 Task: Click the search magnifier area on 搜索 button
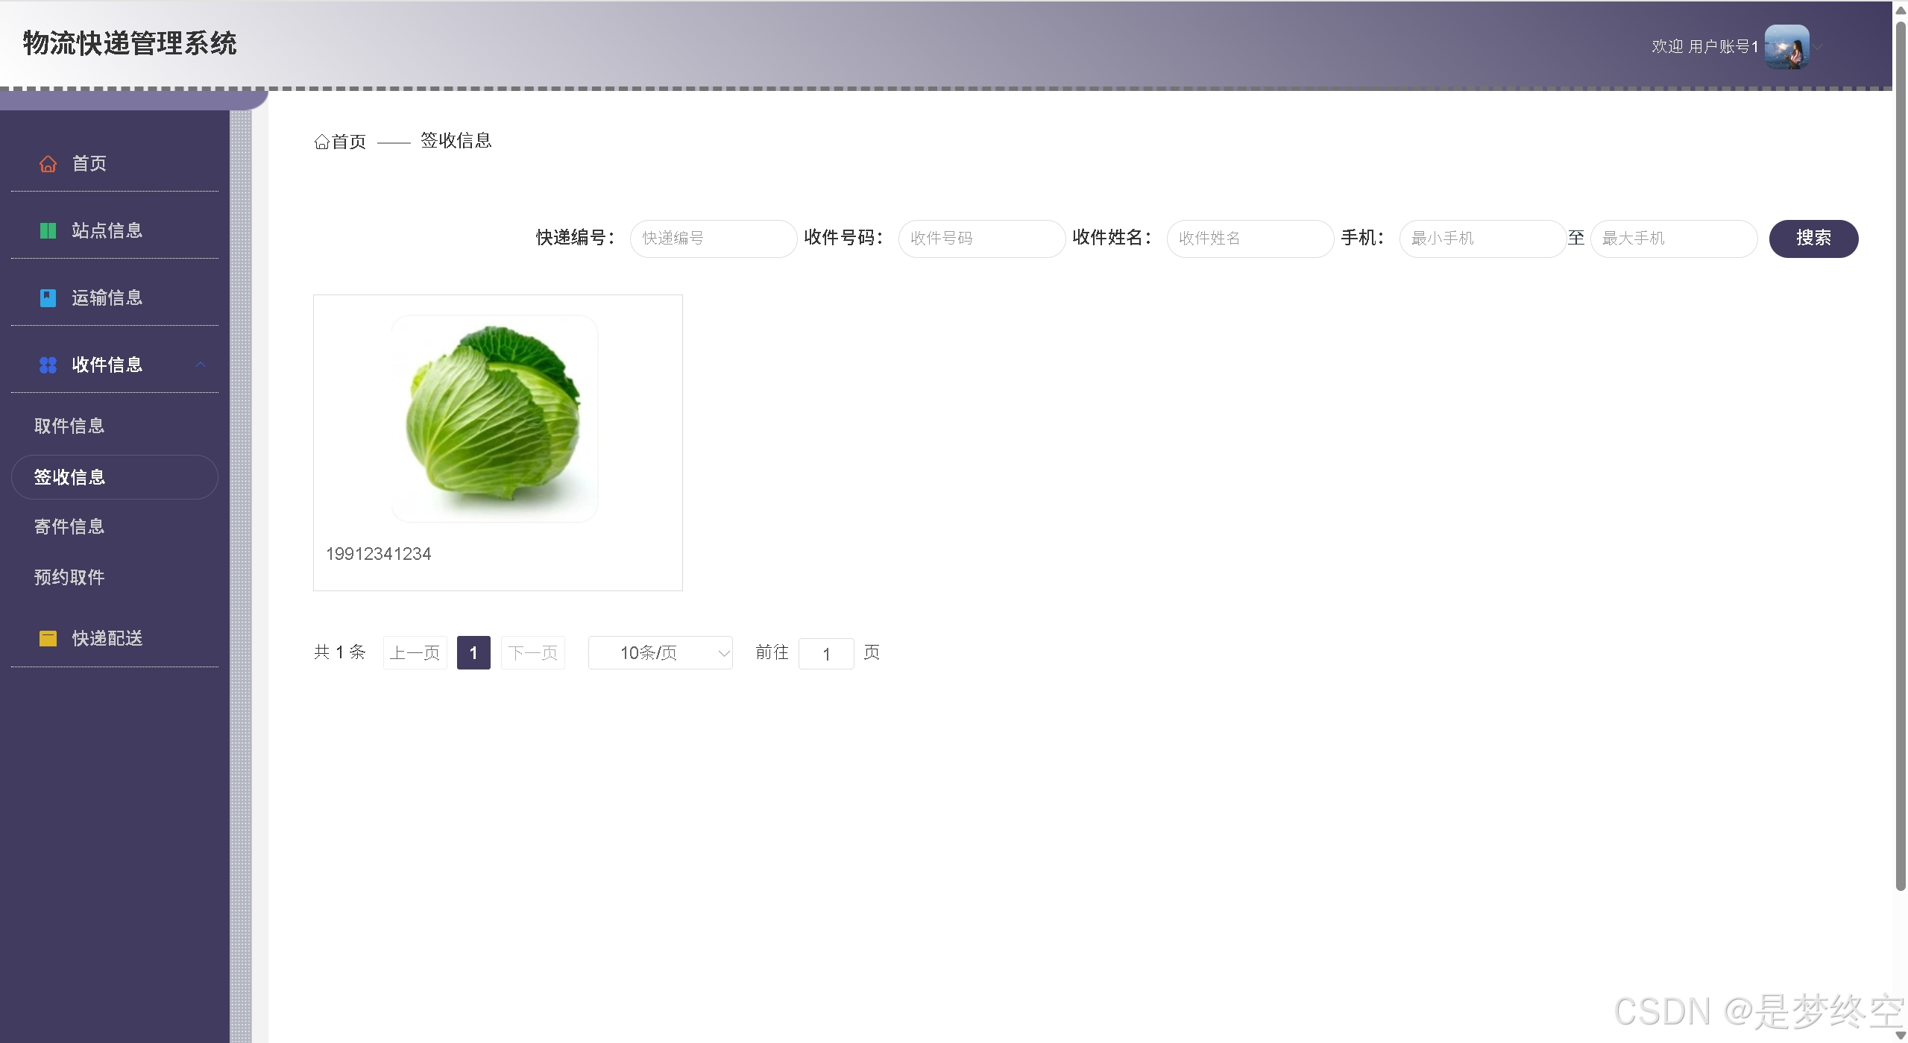(x=1814, y=238)
